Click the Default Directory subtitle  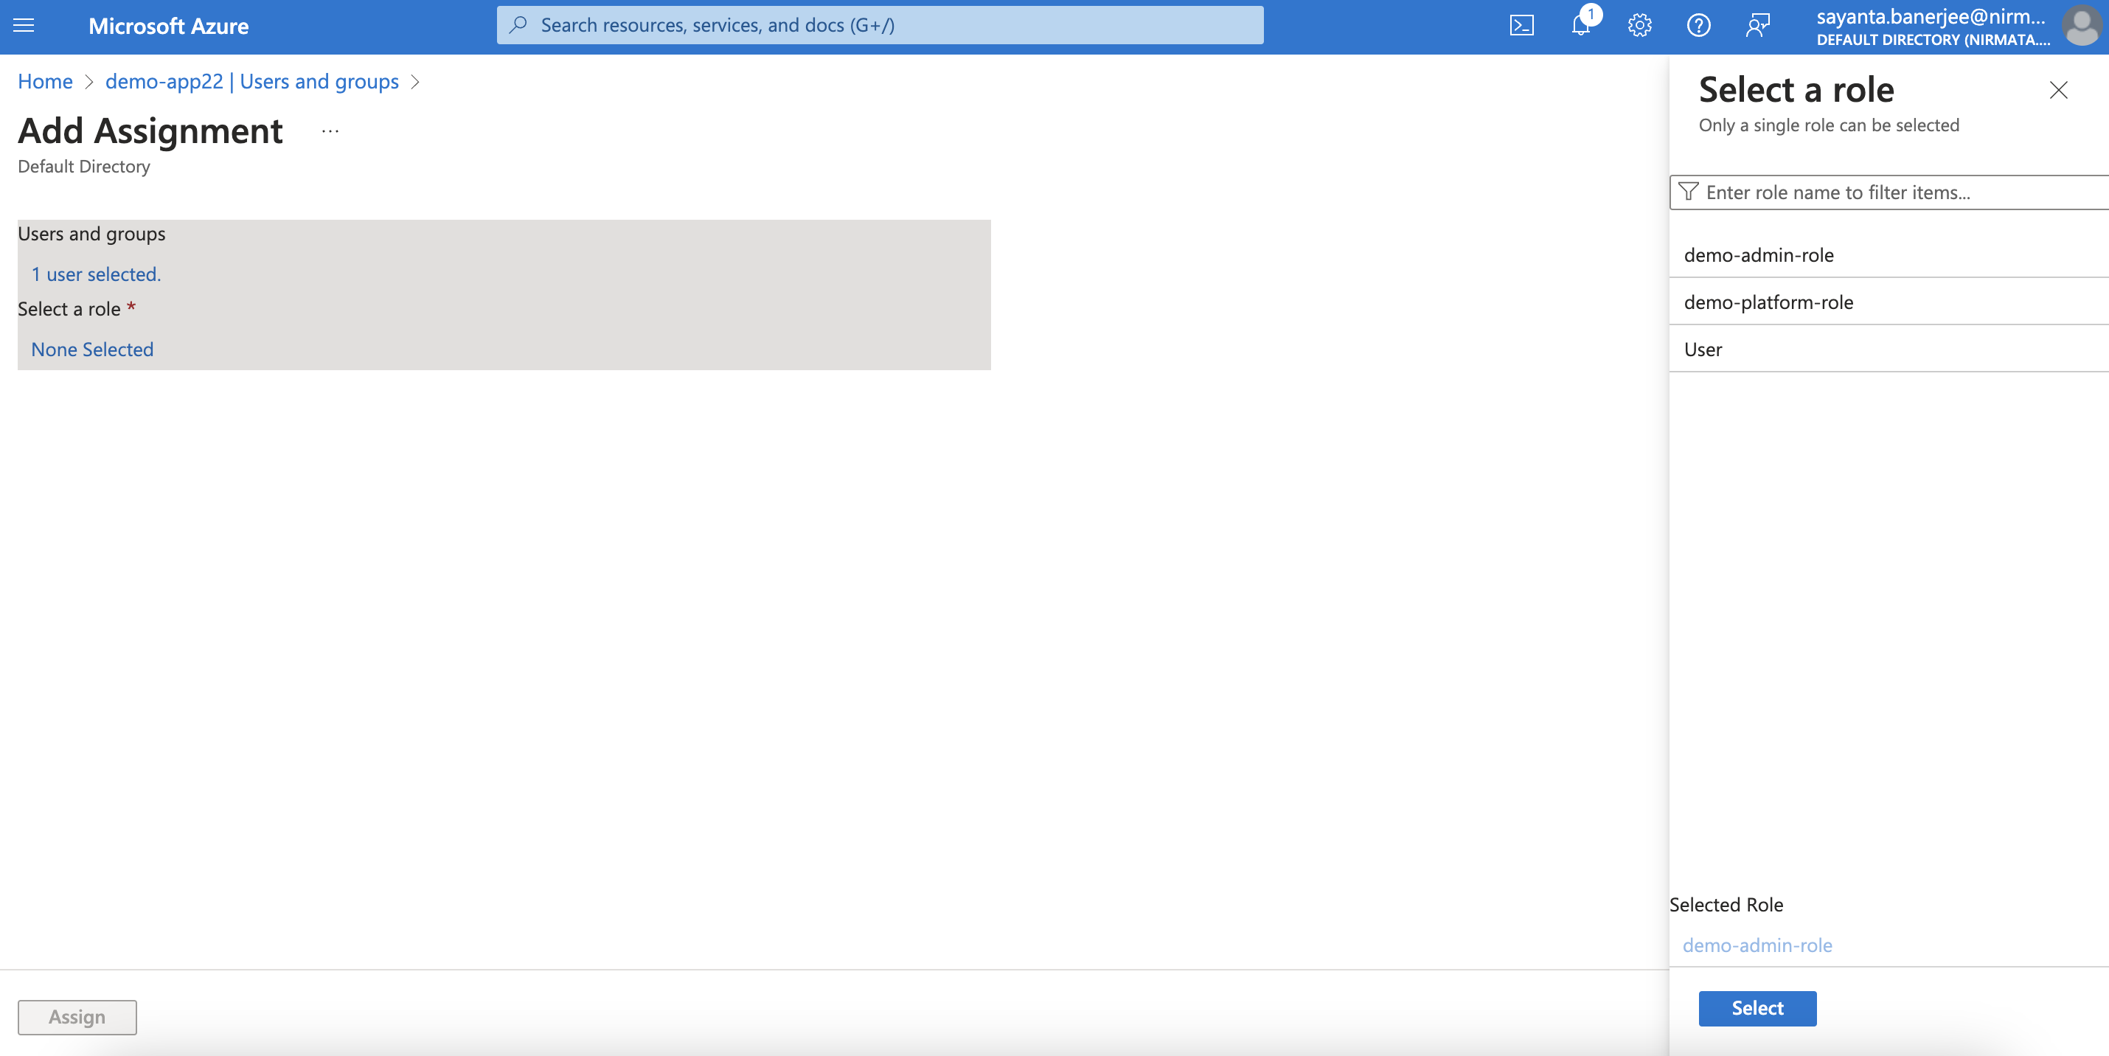[x=84, y=166]
